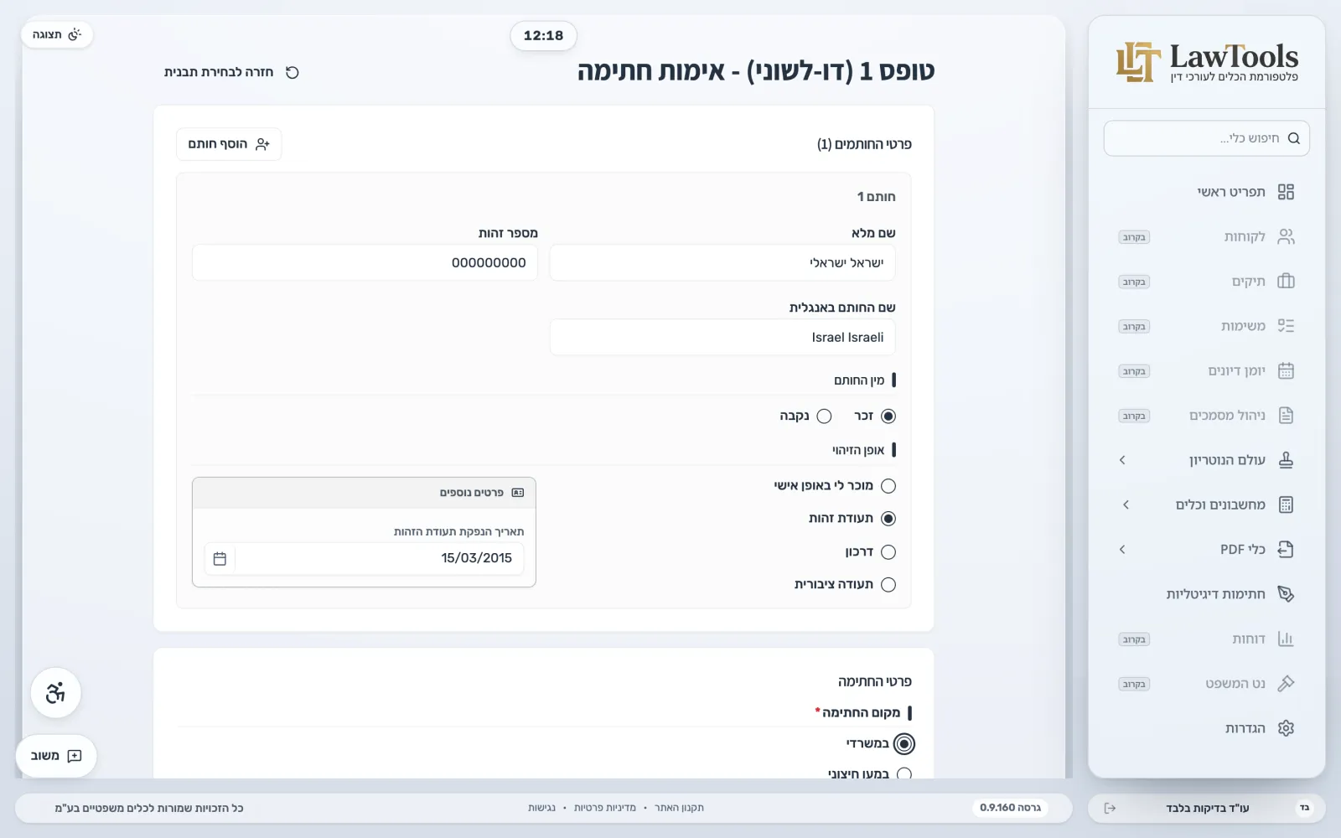Click the PDF tools file icon

(1286, 549)
